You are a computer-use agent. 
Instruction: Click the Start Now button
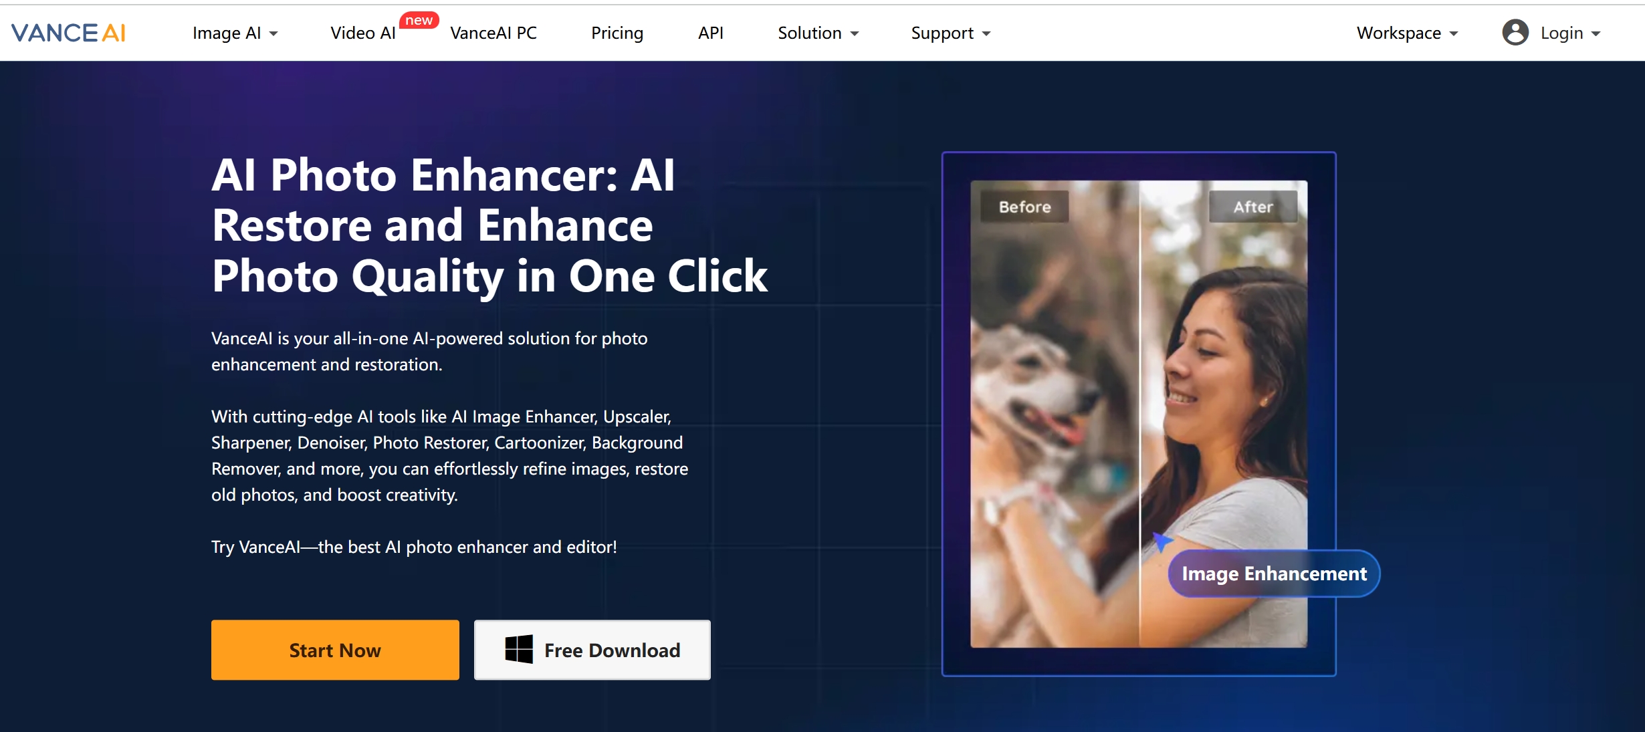[x=335, y=650]
